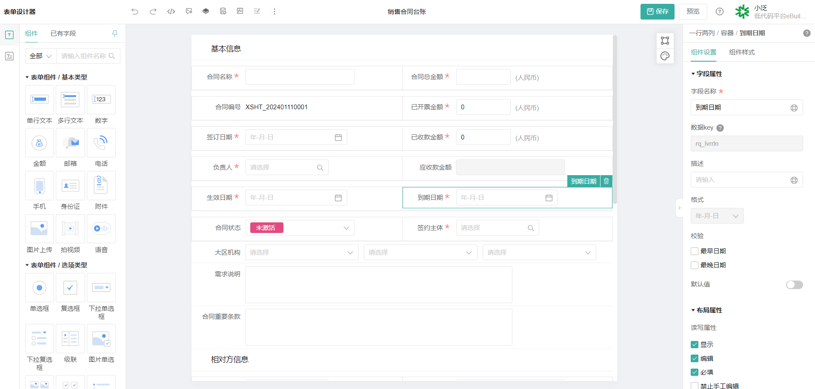Click the 保存 button
Screen dimensions: 815x389
click(x=658, y=11)
